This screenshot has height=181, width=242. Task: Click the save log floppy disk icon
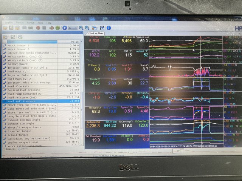click(12, 28)
